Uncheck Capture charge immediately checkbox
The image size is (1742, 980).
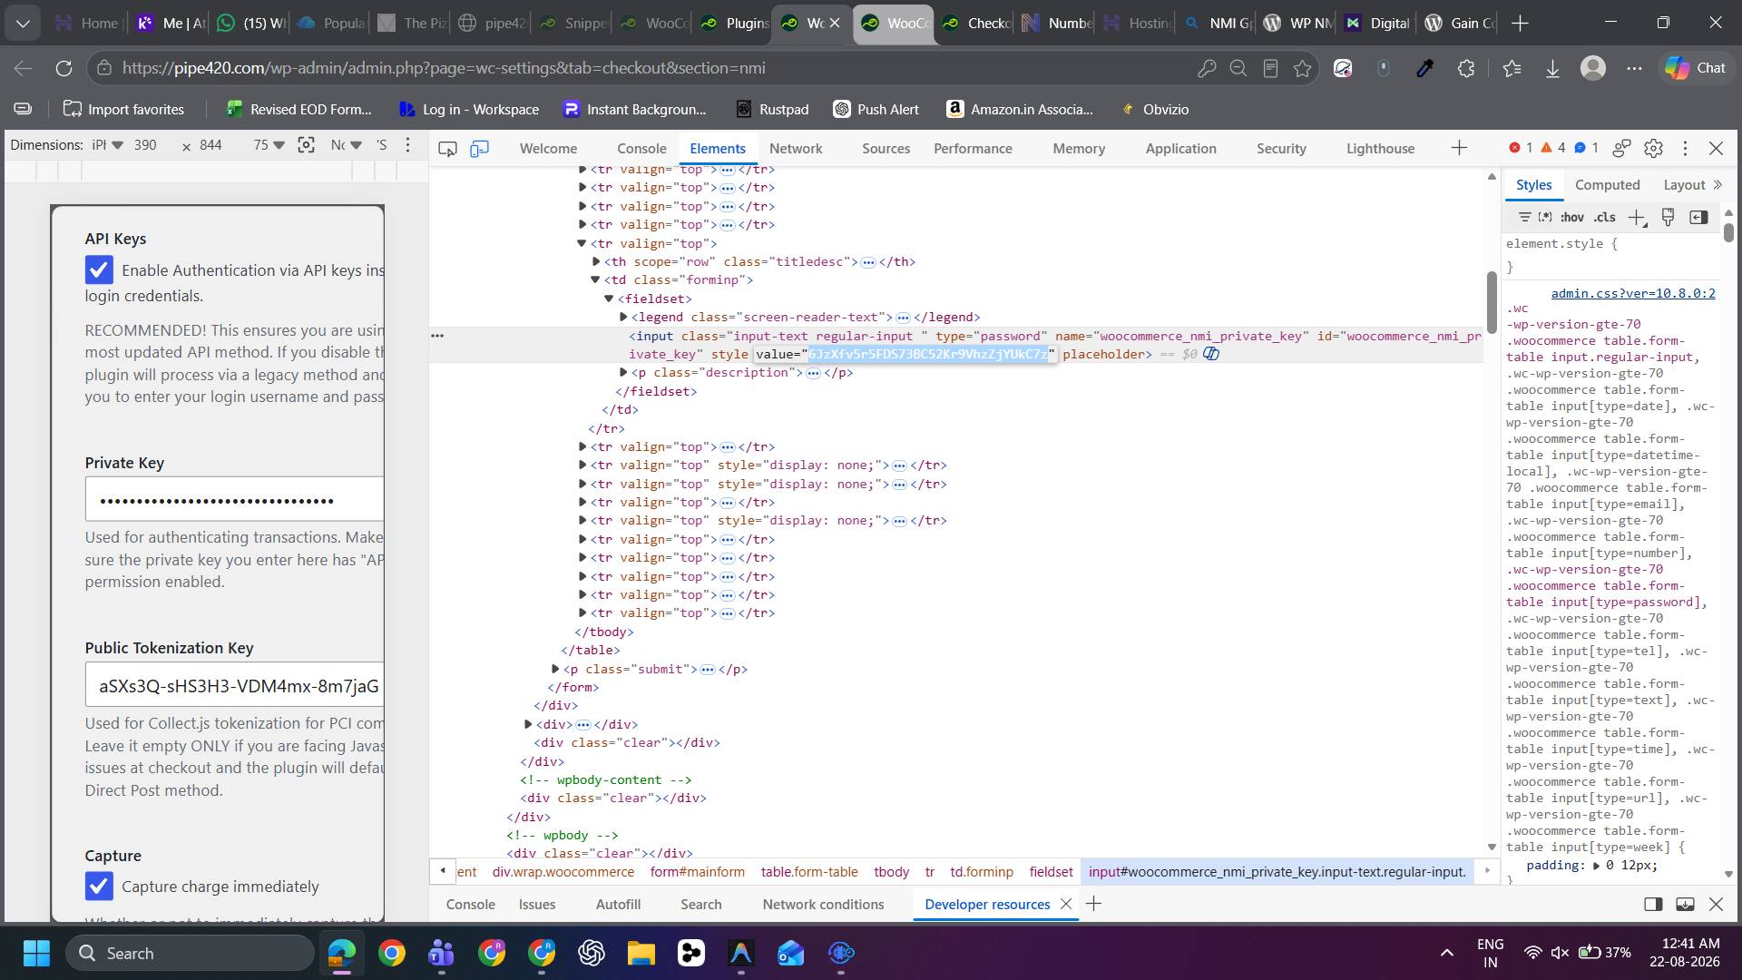pyautogui.click(x=99, y=886)
